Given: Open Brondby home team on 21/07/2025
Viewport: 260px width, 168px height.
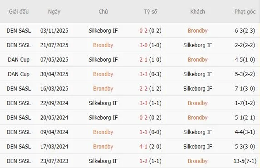Looking at the screenshot, I should [103, 45].
